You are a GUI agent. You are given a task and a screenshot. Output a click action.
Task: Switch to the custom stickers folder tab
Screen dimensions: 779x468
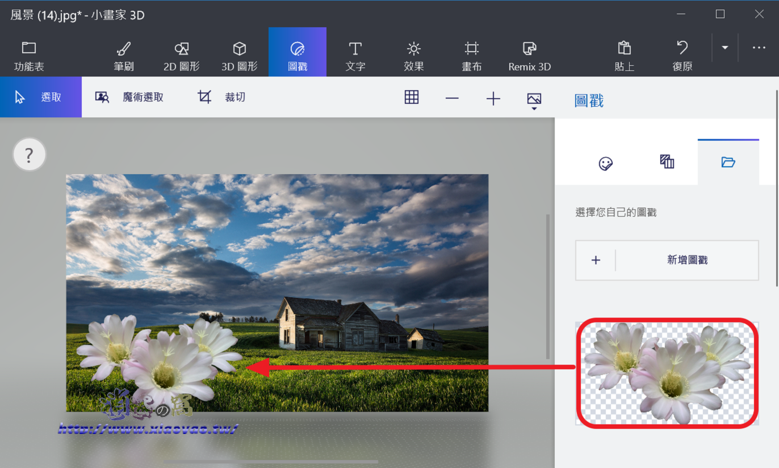click(x=728, y=162)
